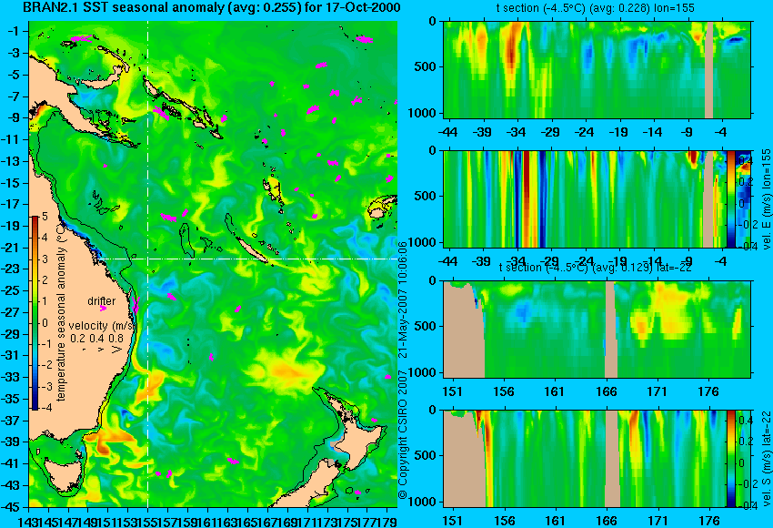773x528 pixels.
Task: Click the '176' tick under southward velocity section
Action: (x=709, y=521)
